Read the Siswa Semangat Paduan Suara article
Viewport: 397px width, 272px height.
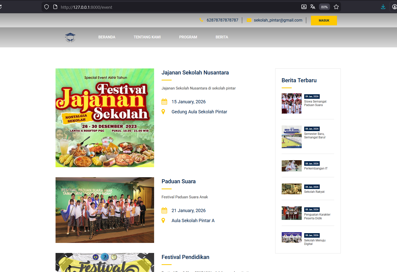tap(315, 103)
